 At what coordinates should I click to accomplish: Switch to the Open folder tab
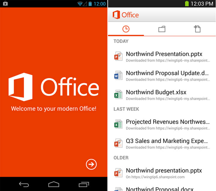pyautogui.click(x=162, y=29)
